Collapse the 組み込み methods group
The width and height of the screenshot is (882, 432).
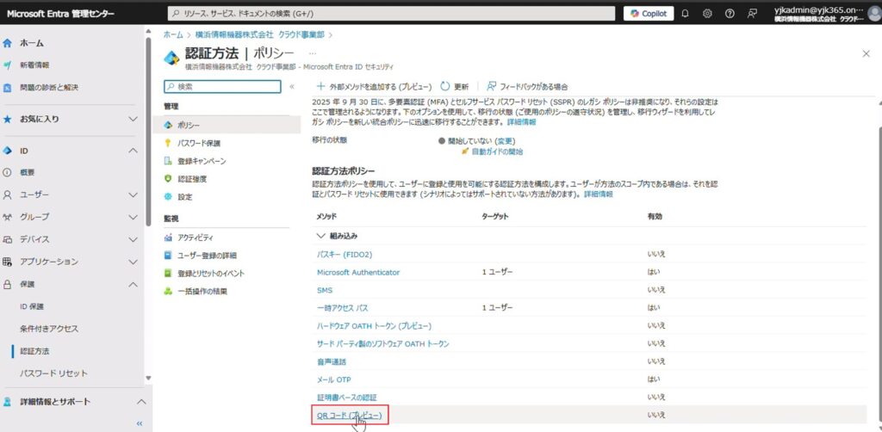click(x=321, y=236)
